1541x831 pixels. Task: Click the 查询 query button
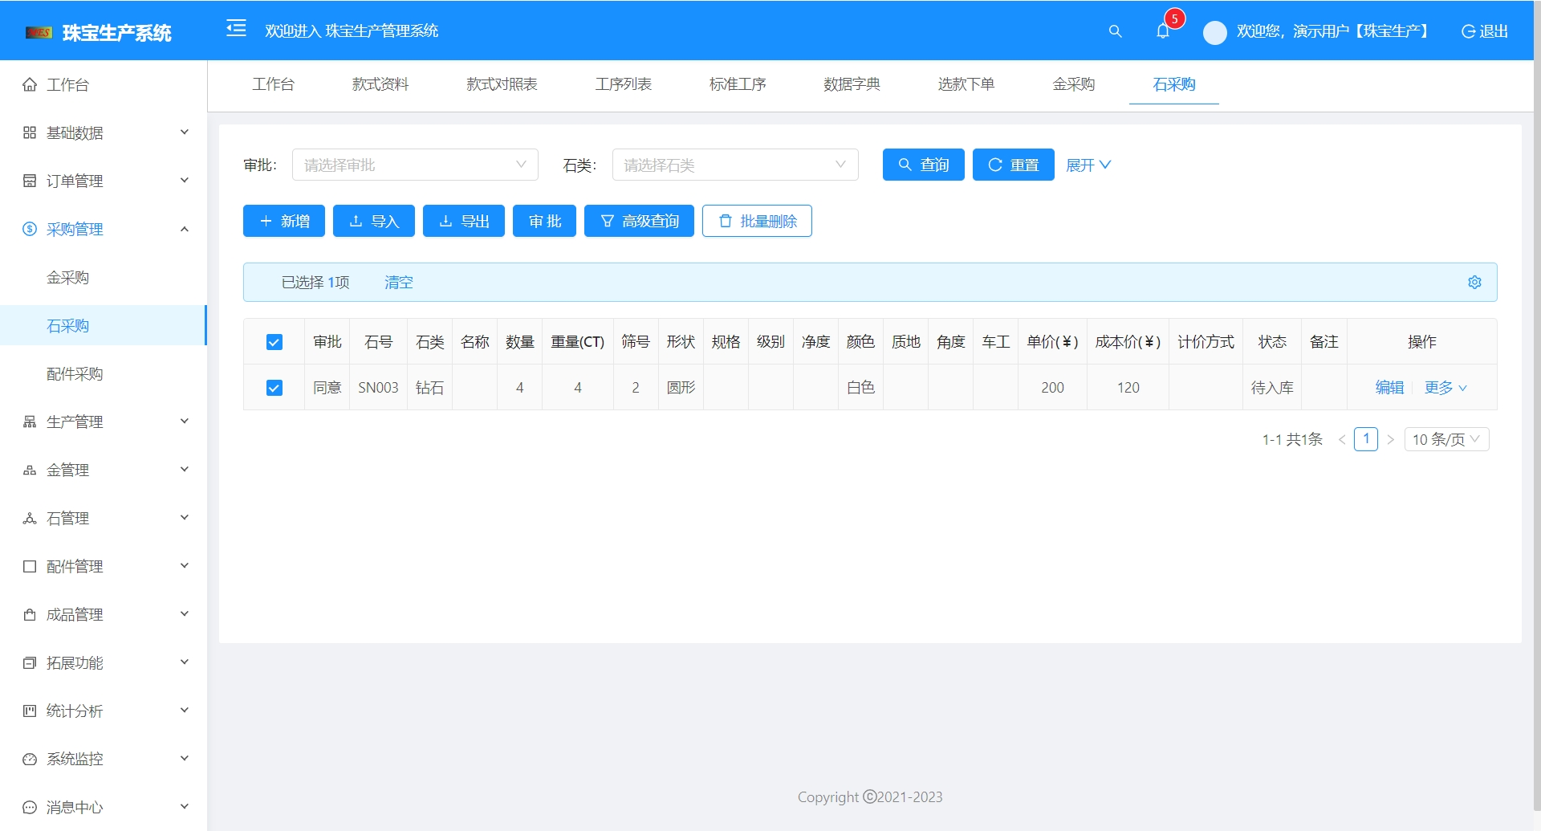click(923, 165)
